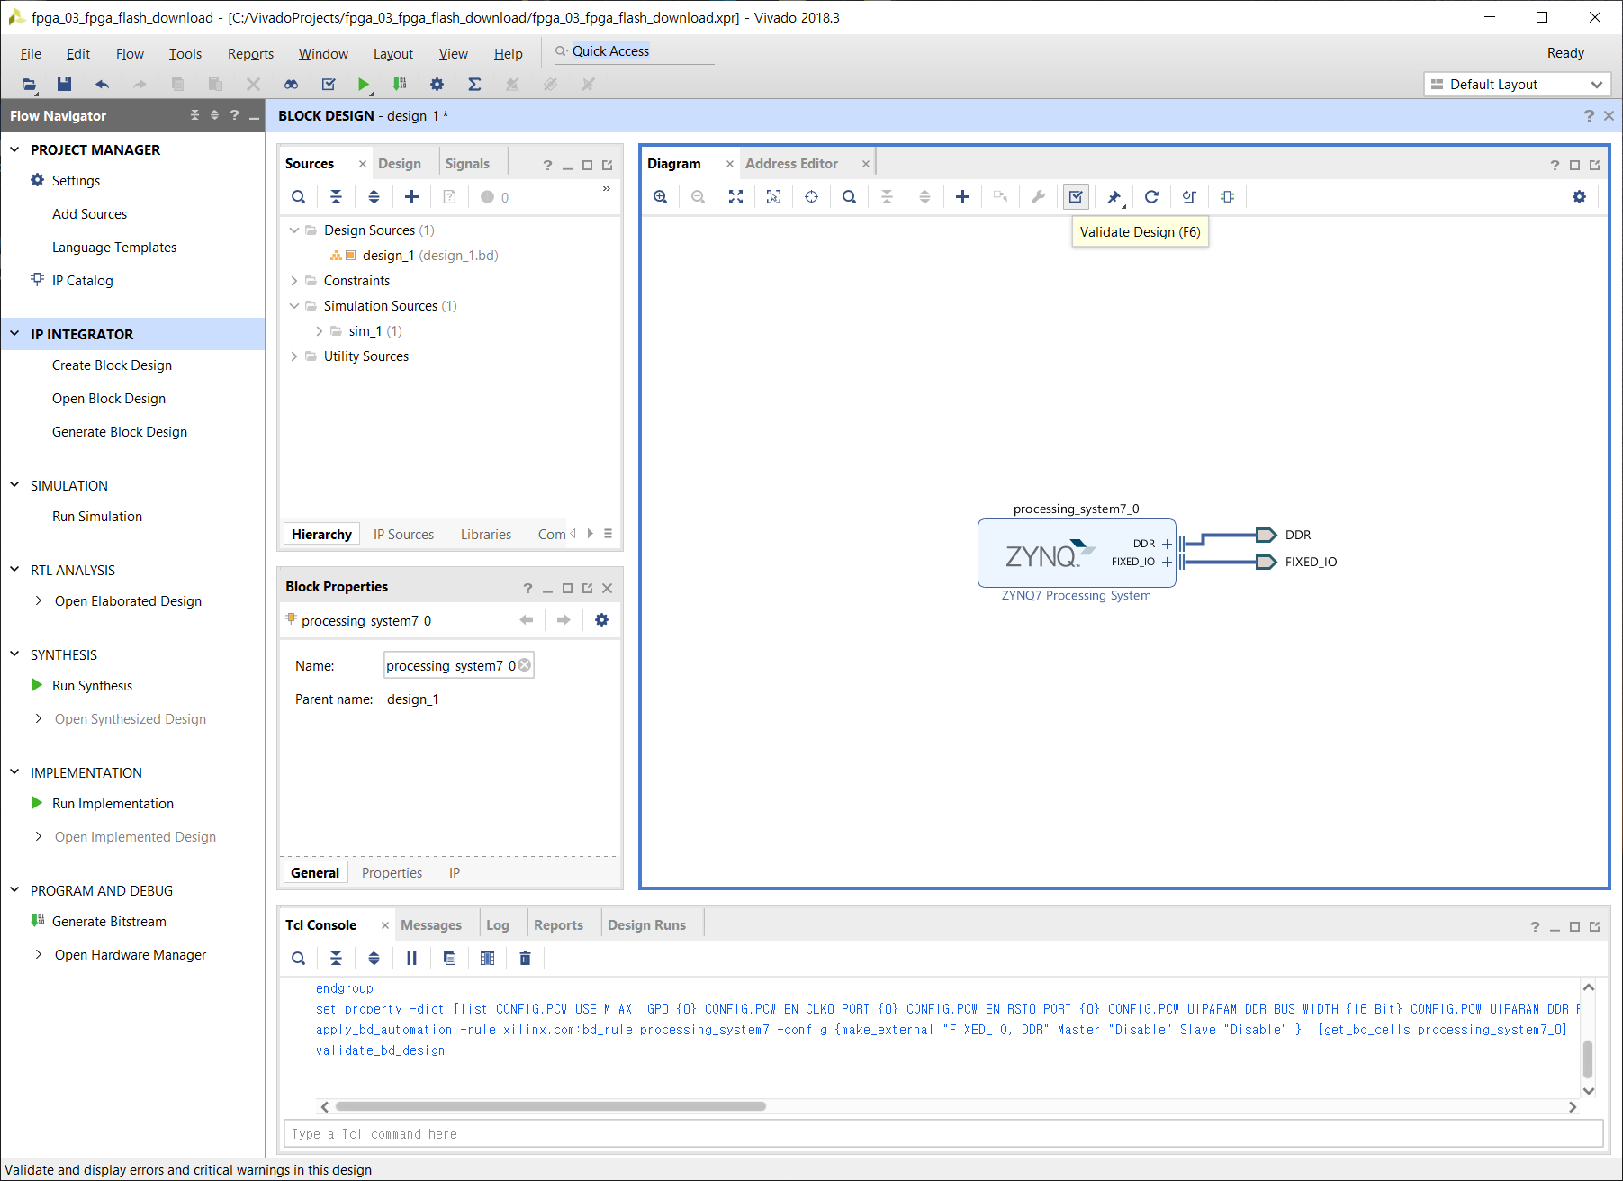Click the Validate Design checkbox icon in Diagram toolbar
The height and width of the screenshot is (1181, 1623).
[x=1076, y=197]
